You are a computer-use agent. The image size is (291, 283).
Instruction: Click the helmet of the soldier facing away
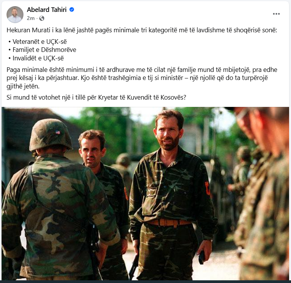coord(50,135)
